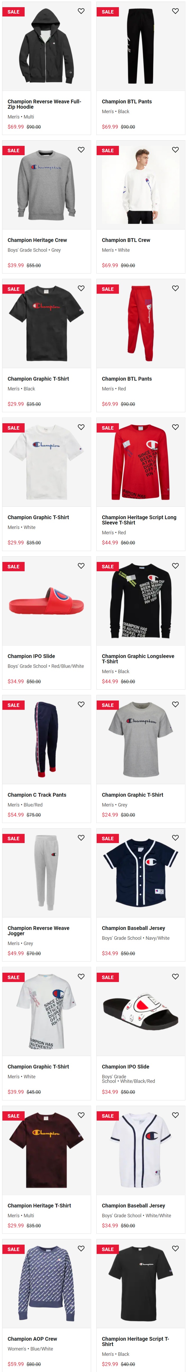188x1372 pixels.
Task: Add Champion Heritage Crew to favorites
Action: [x=81, y=150]
